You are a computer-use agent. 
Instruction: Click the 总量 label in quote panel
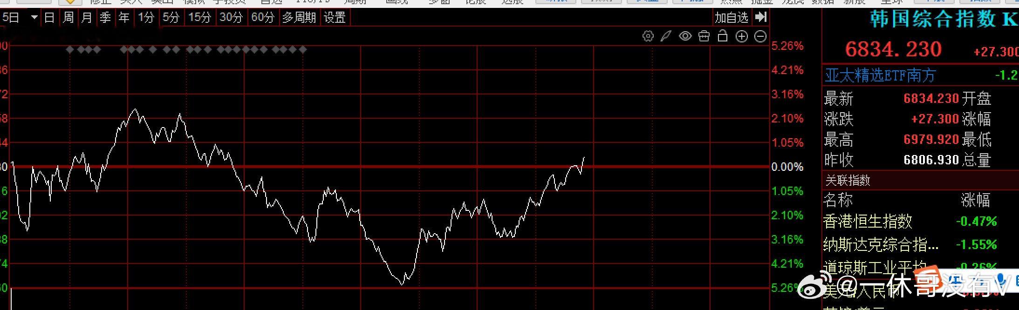click(x=977, y=160)
